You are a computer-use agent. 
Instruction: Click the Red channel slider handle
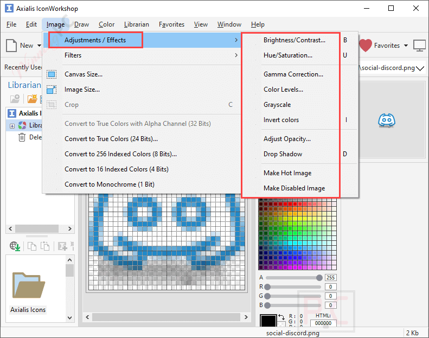(267, 287)
